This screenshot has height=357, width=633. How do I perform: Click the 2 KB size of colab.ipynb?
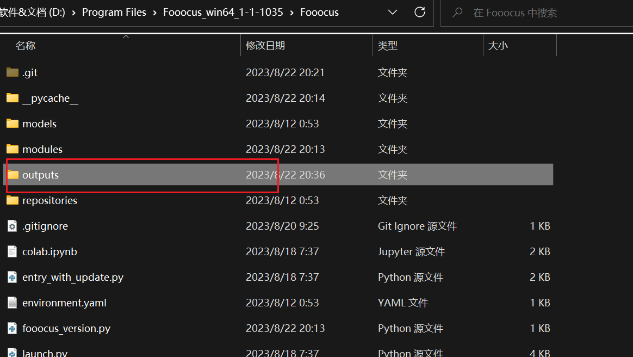pos(540,251)
